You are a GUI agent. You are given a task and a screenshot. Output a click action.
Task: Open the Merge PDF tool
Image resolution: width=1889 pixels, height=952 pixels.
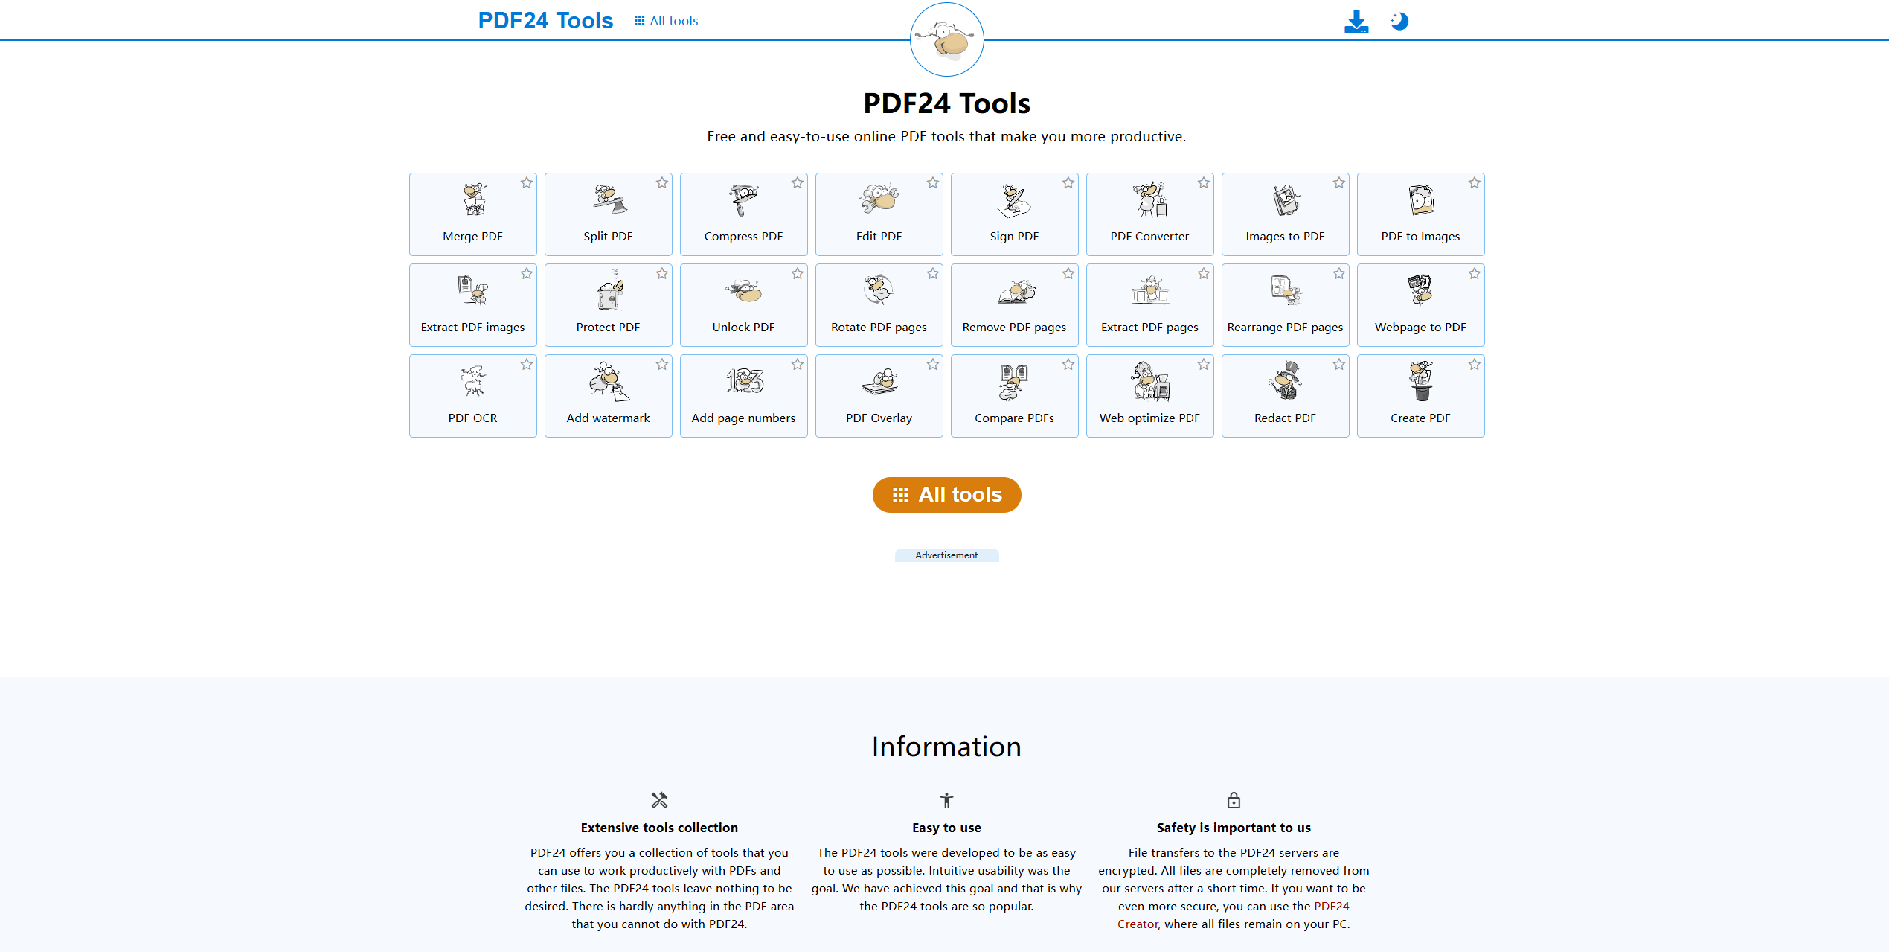[472, 214]
